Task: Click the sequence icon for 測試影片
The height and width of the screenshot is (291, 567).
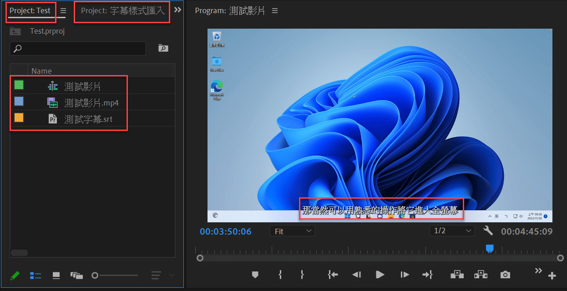Action: click(x=53, y=86)
